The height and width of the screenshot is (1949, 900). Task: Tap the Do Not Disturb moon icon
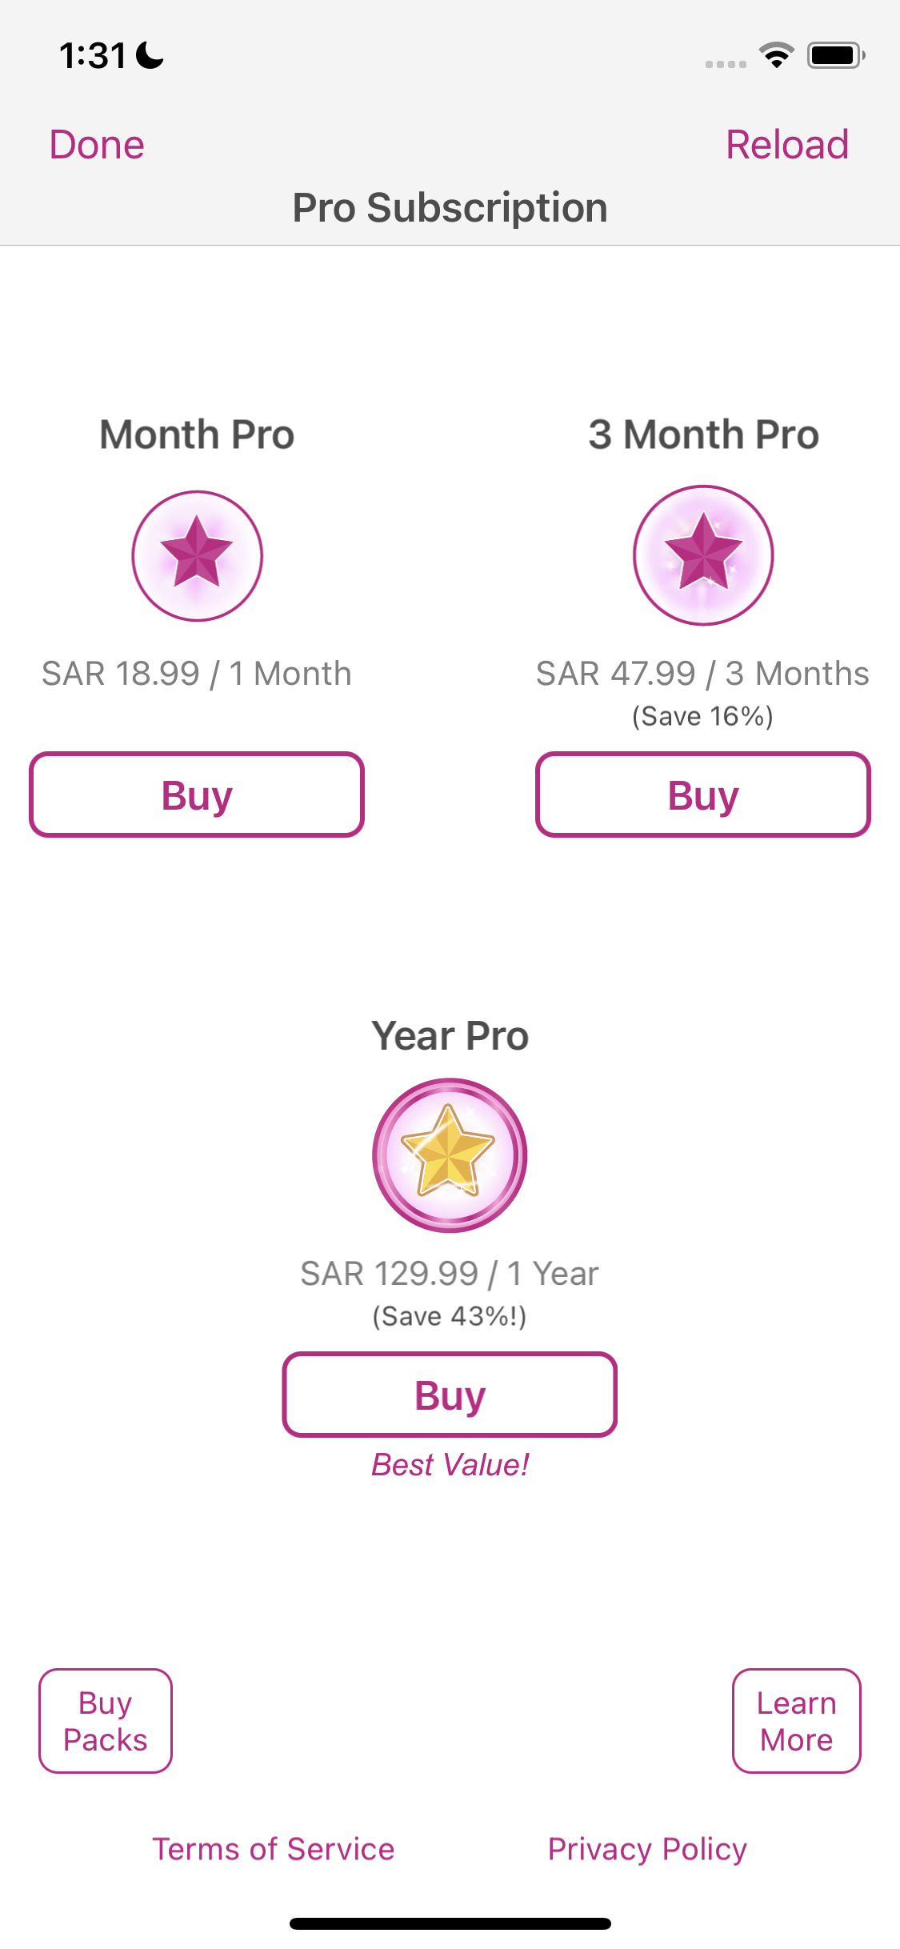[150, 55]
